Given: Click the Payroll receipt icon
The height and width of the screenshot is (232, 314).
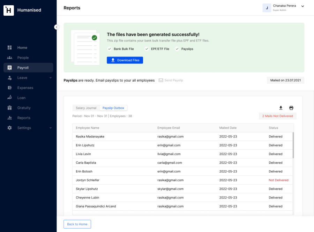Looking at the screenshot, I should pos(10,68).
